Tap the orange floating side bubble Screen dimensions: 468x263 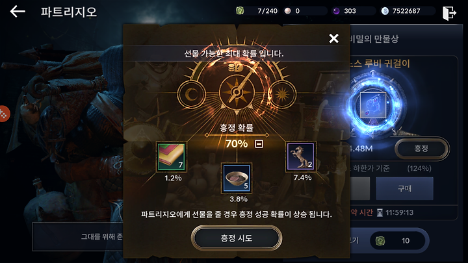[x=4, y=114]
